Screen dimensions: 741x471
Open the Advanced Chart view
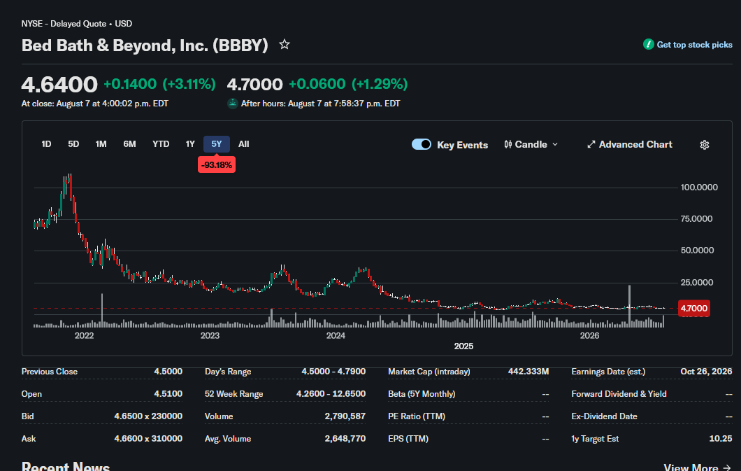(x=635, y=145)
